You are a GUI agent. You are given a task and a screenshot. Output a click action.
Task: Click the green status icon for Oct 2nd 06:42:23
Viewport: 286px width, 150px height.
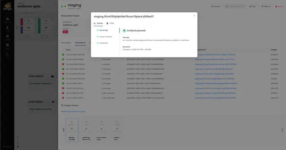point(63,79)
